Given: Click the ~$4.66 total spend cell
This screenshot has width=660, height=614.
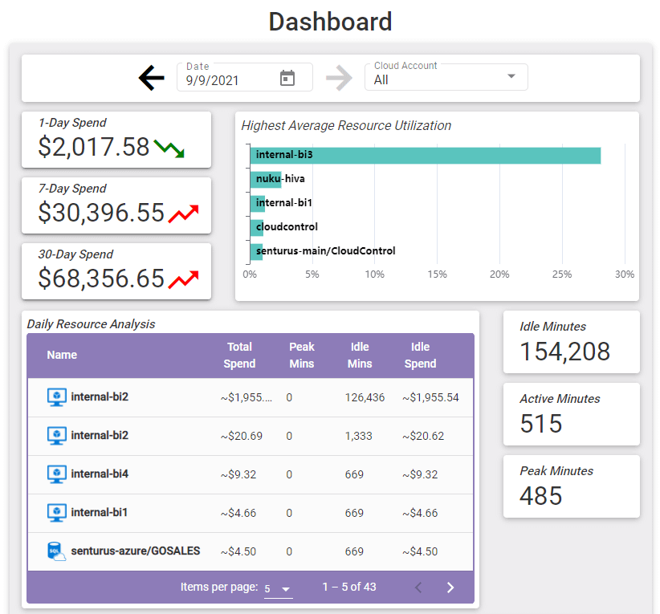Looking at the screenshot, I should tap(238, 513).
